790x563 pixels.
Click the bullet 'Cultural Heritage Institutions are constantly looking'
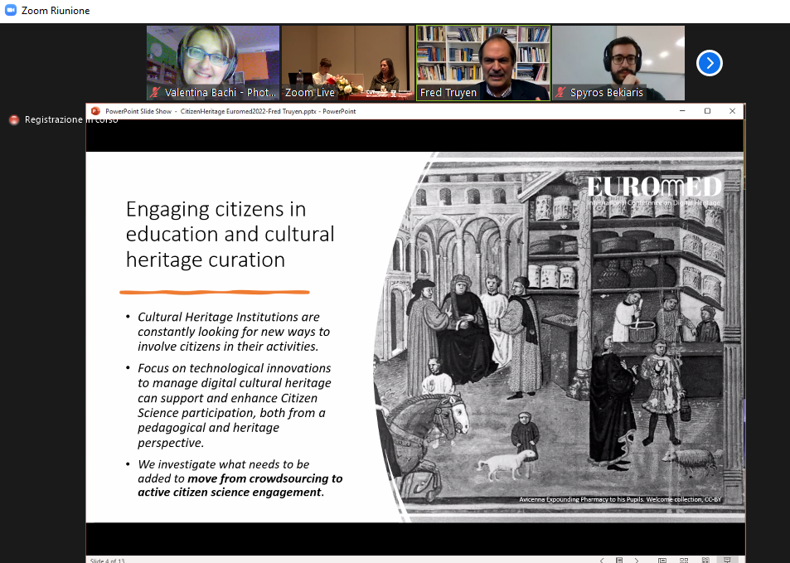click(234, 332)
